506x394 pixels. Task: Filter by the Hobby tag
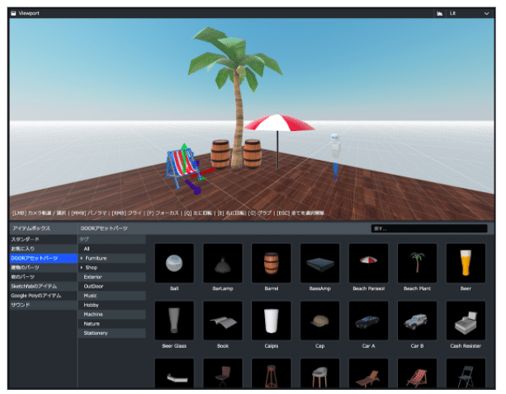(x=111, y=305)
